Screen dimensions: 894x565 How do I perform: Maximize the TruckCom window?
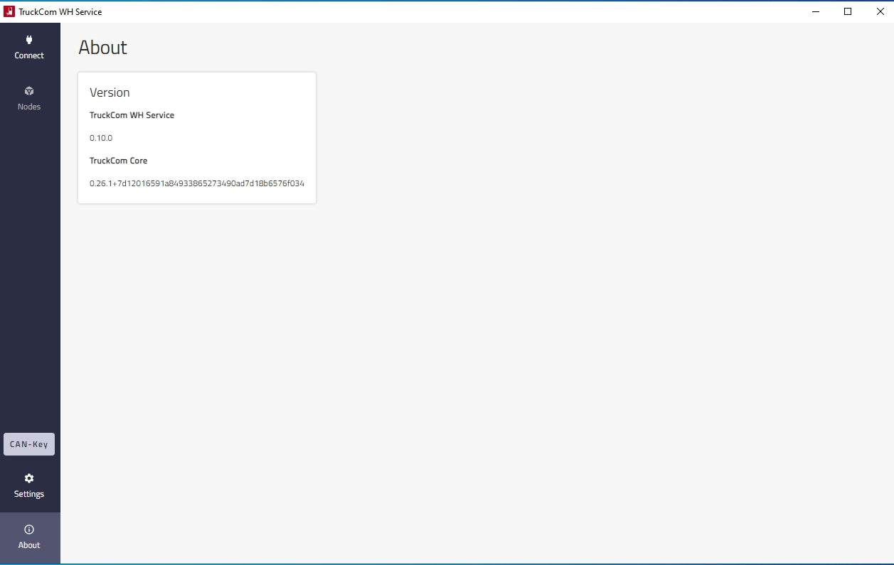[848, 11]
